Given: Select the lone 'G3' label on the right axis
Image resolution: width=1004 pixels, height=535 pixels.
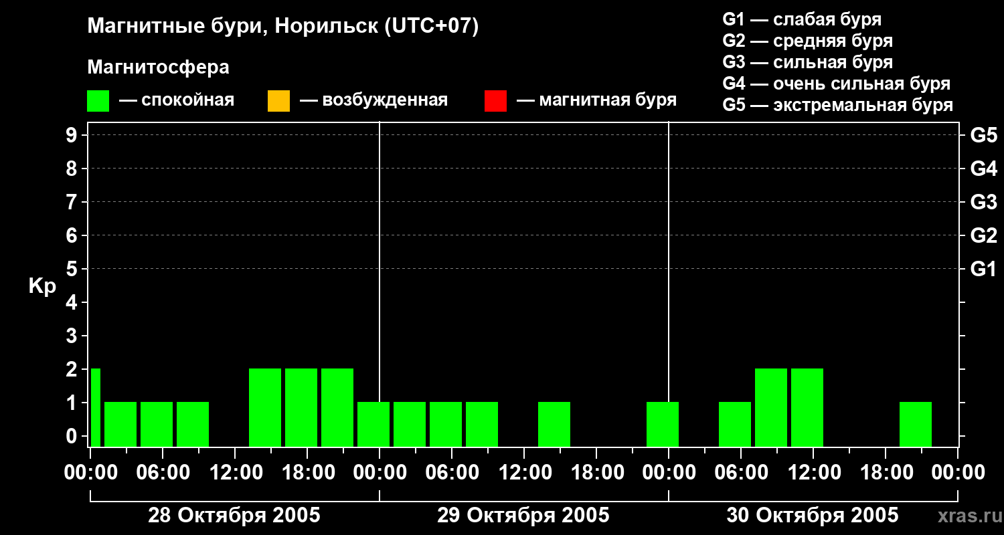Looking at the screenshot, I should (984, 202).
